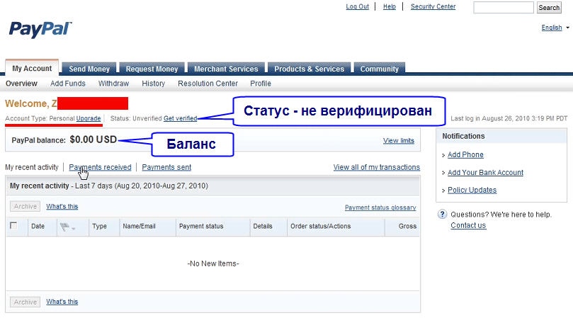Click the Order status/Actions column header
Image resolution: width=573 pixels, height=318 pixels.
point(320,226)
